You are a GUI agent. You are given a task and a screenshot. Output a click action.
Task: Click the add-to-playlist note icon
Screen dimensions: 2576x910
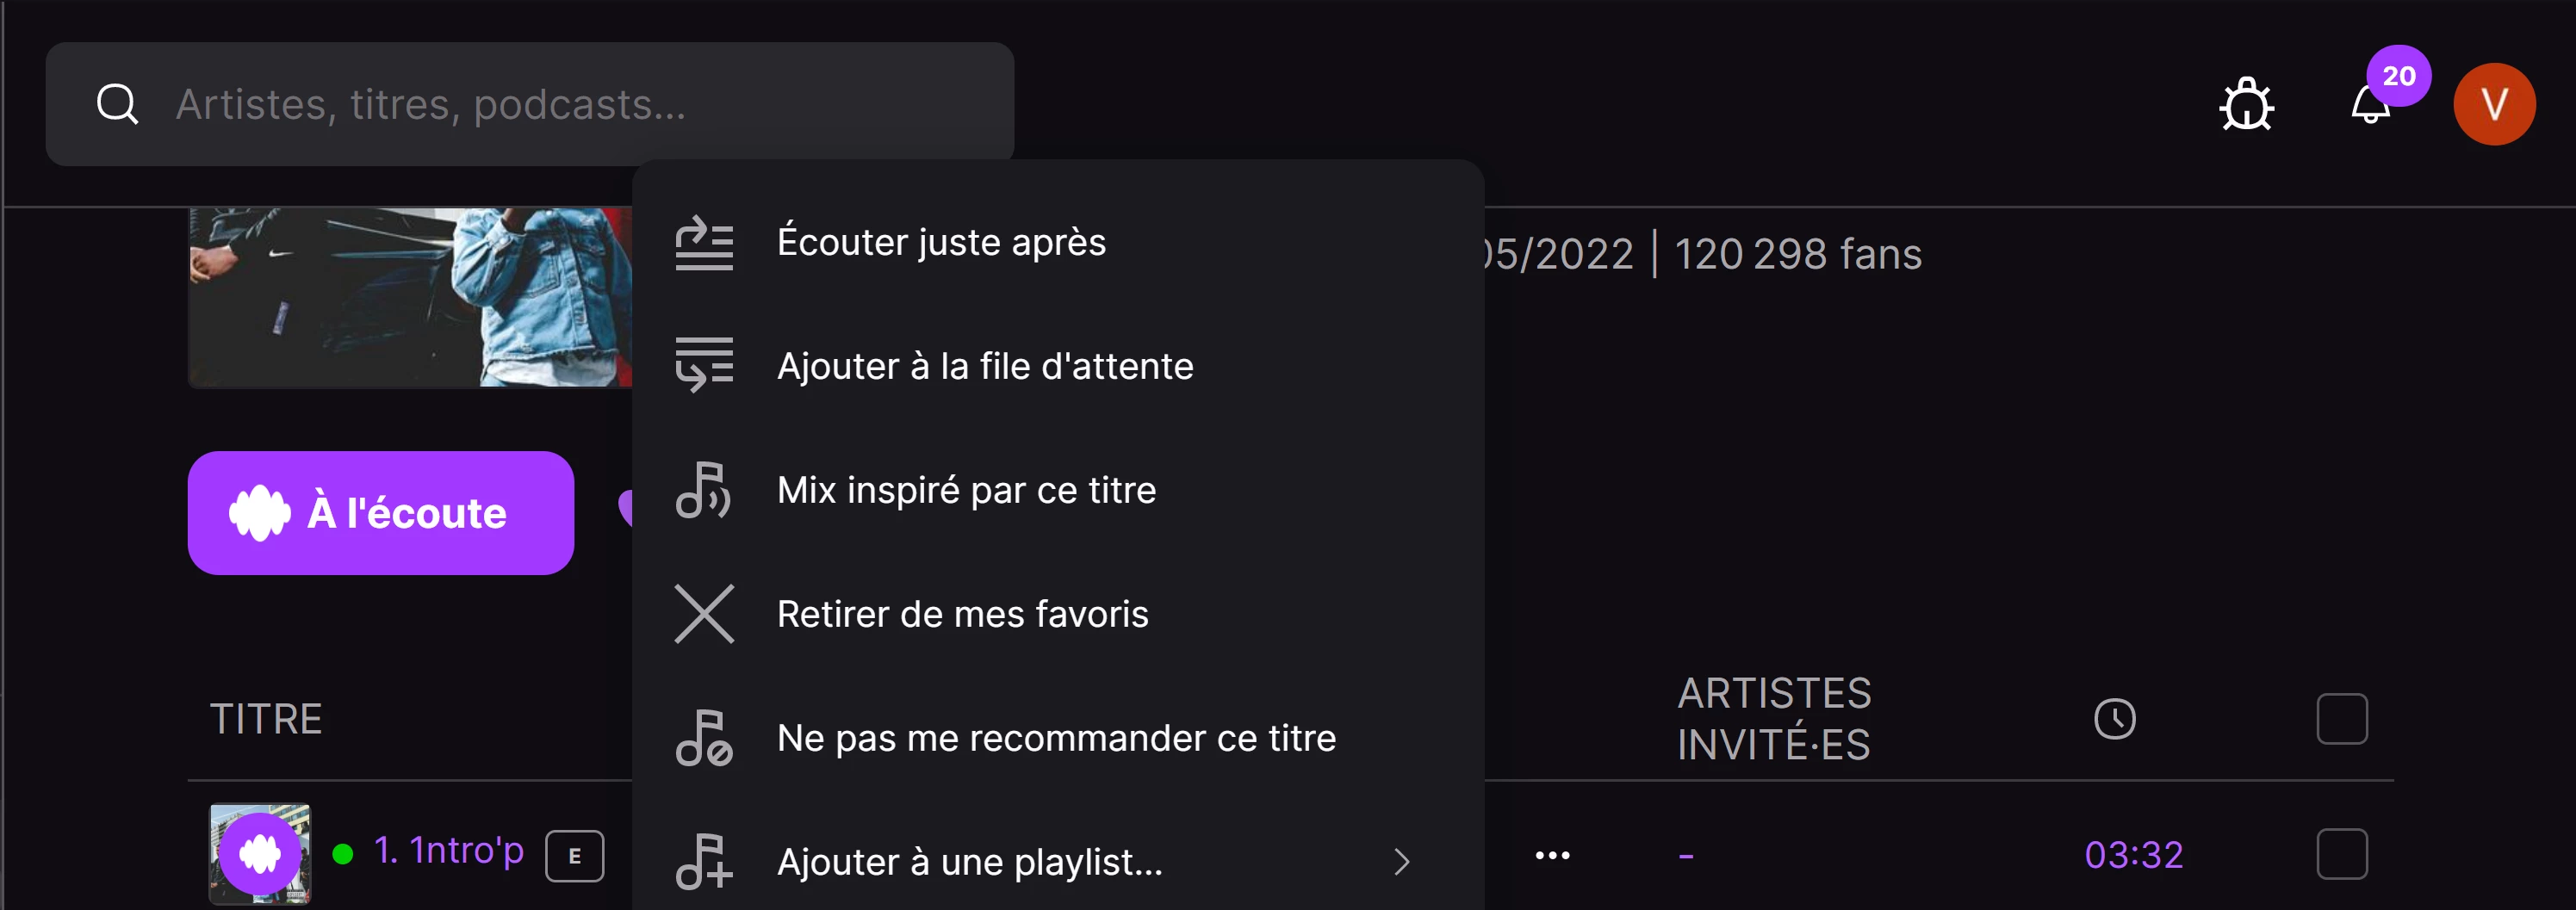pyautogui.click(x=704, y=862)
